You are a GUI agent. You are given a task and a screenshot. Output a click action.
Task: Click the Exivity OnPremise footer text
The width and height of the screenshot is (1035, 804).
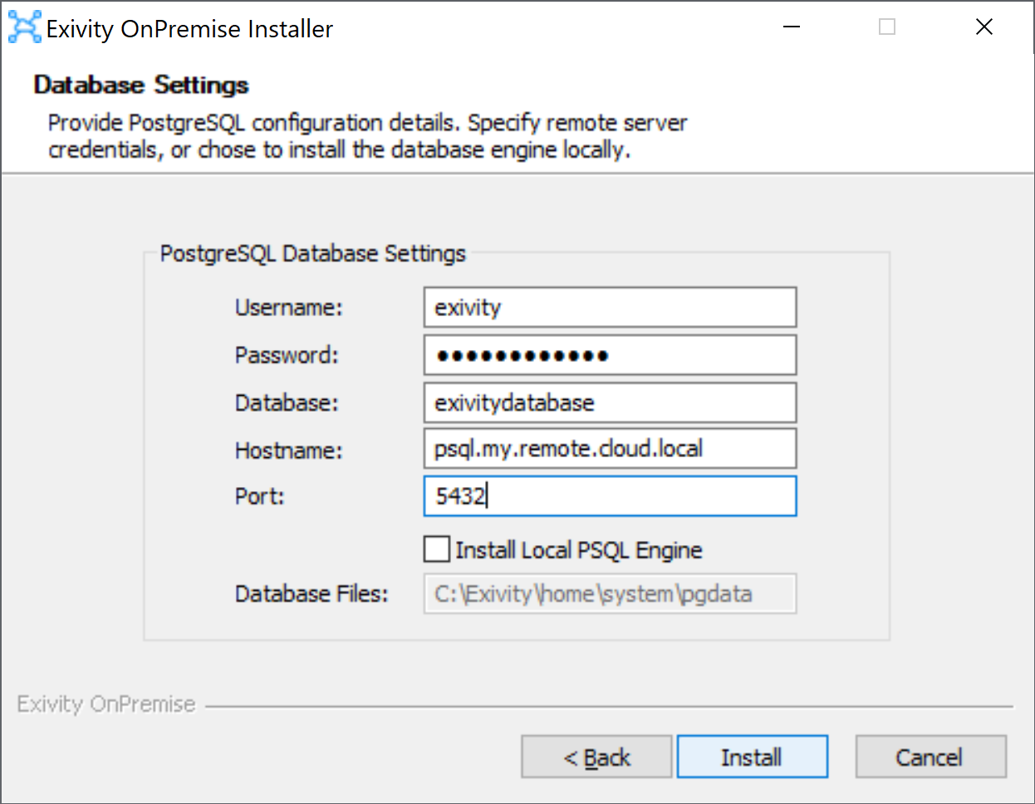coord(106,704)
